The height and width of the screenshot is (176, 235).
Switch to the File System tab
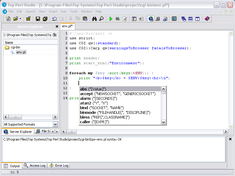tap(43, 131)
